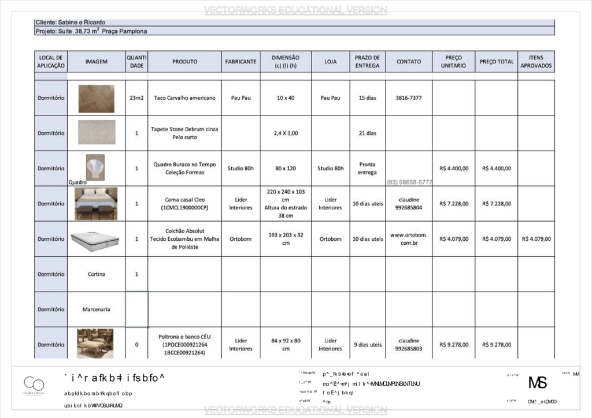Click the 'claudine 992685804' contact cell

(x=409, y=204)
